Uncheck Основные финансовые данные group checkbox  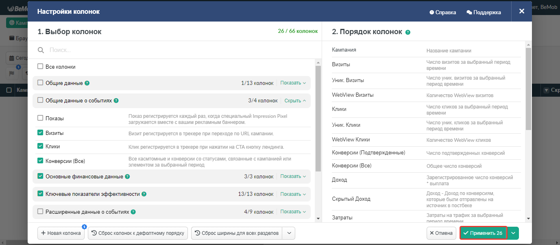(40, 176)
